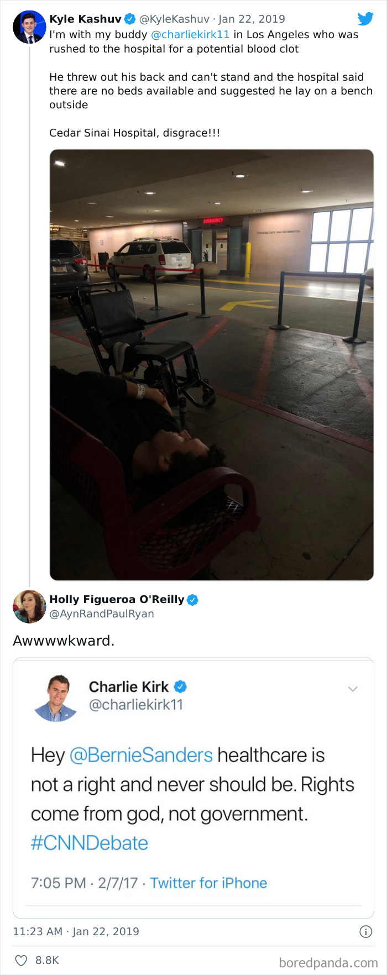Click Charlie Kirk's verified badge
The image size is (387, 975).
pyautogui.click(x=180, y=687)
